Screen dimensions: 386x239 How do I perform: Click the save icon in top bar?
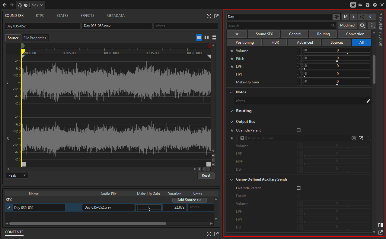367,5
